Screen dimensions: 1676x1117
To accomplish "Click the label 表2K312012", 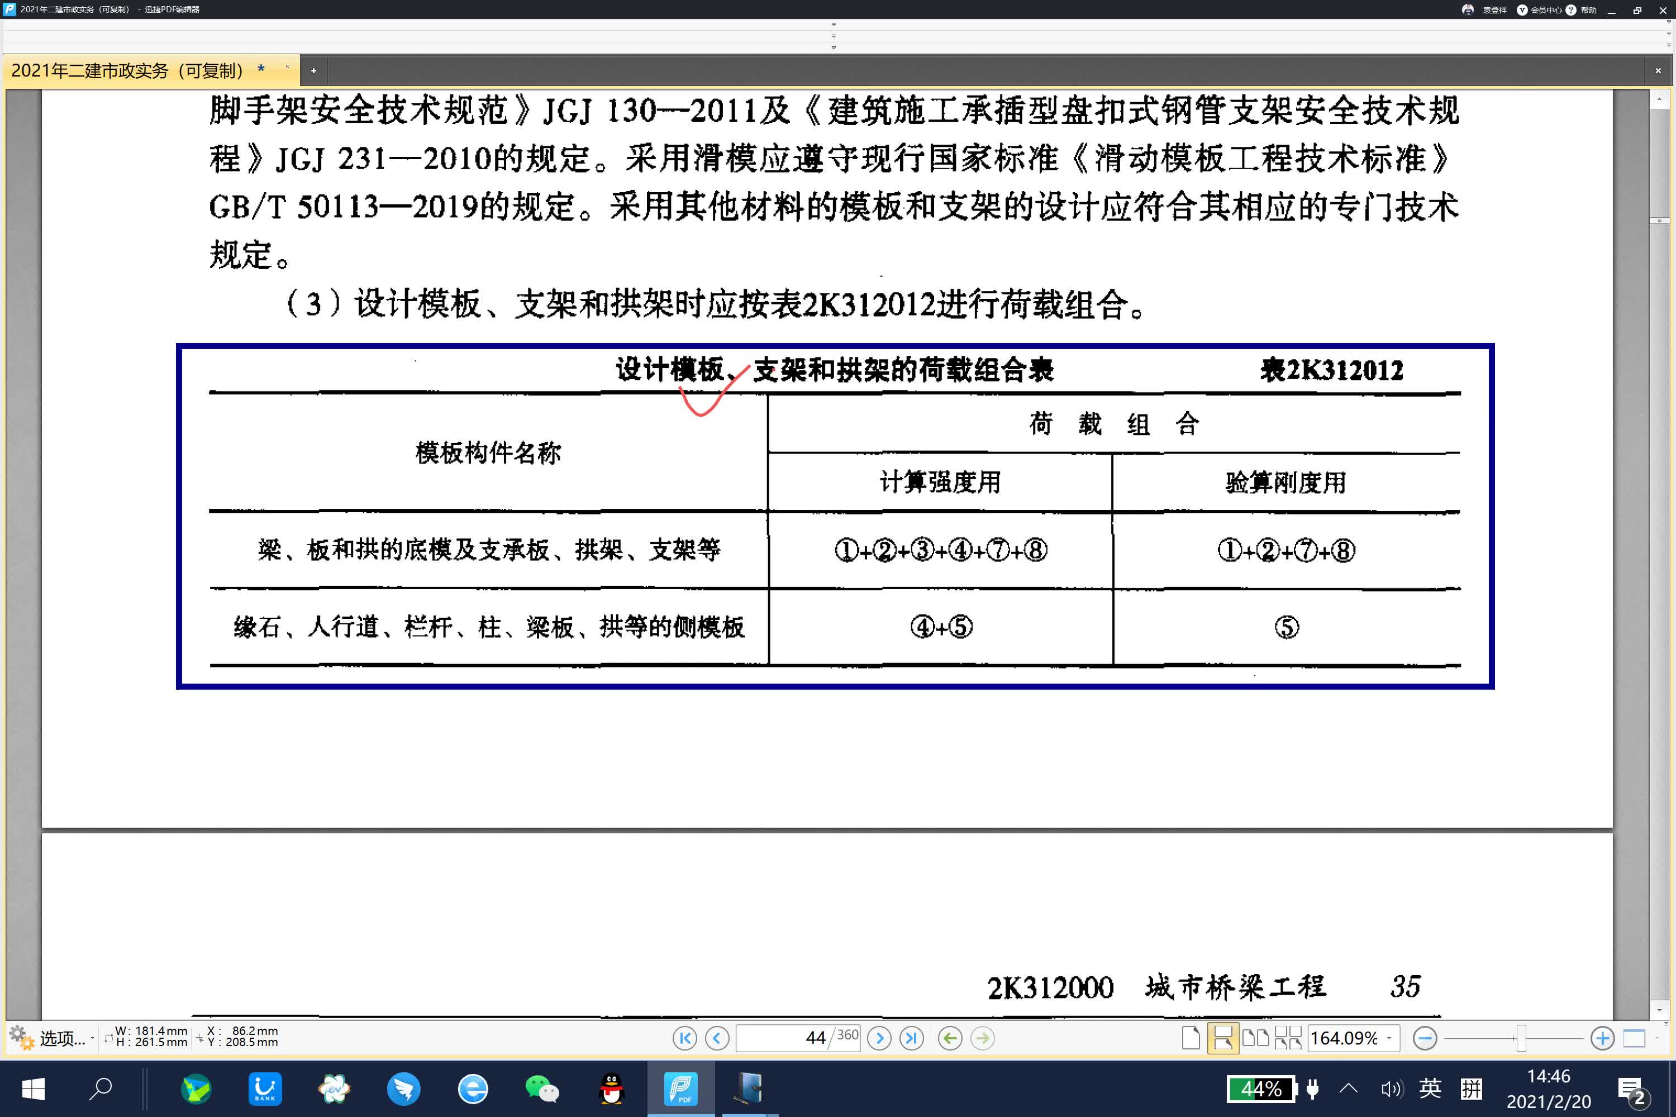I will (x=1332, y=370).
